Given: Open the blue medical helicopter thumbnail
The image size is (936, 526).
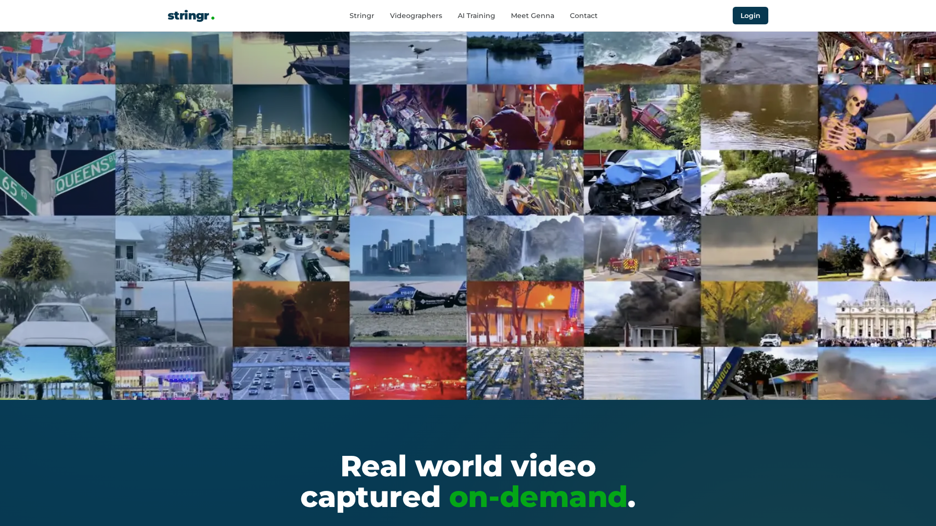Looking at the screenshot, I should pos(408,314).
